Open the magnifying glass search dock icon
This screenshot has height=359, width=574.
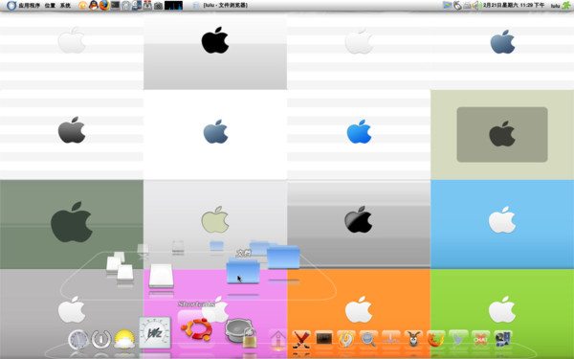tap(368, 339)
